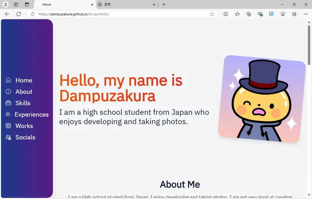Screen dimensions: 312x199
Task: Click the Home icon in sidebar
Action: [8, 80]
